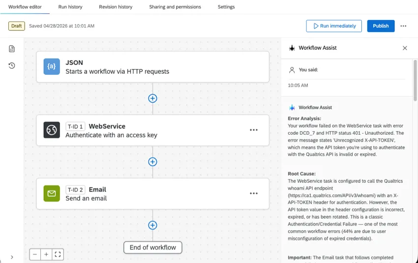Click 'Authenticate with an access key' text
This screenshot has height=263, width=418.
112,135
